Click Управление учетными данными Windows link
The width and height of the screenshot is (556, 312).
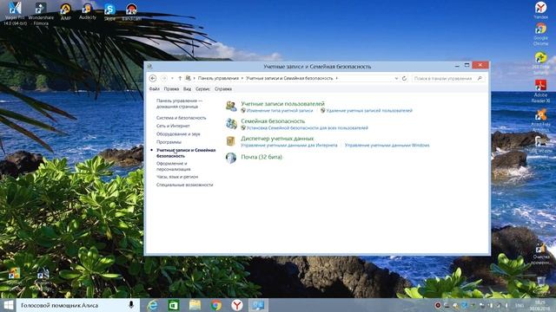pyautogui.click(x=387, y=146)
